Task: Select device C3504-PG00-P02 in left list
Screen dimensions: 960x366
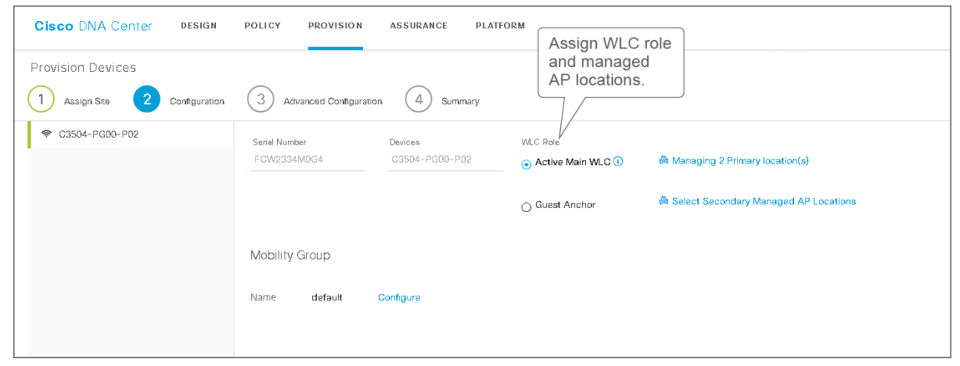Action: [99, 134]
